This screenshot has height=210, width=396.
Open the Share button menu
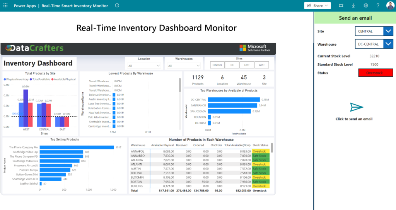coord(317,5)
